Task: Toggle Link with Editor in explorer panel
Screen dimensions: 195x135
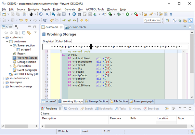Action: point(29,33)
